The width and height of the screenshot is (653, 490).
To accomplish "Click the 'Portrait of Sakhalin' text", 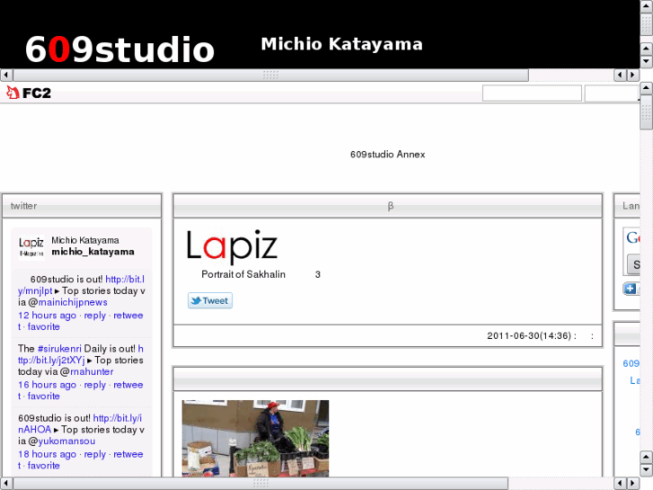I will 243,274.
